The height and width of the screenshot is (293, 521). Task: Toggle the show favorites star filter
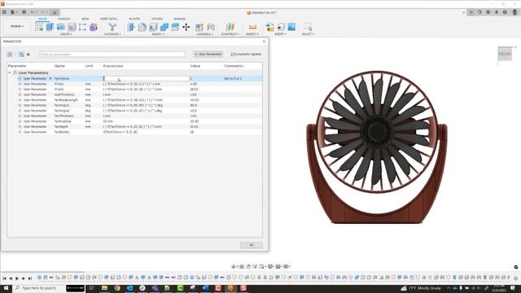pos(28,55)
